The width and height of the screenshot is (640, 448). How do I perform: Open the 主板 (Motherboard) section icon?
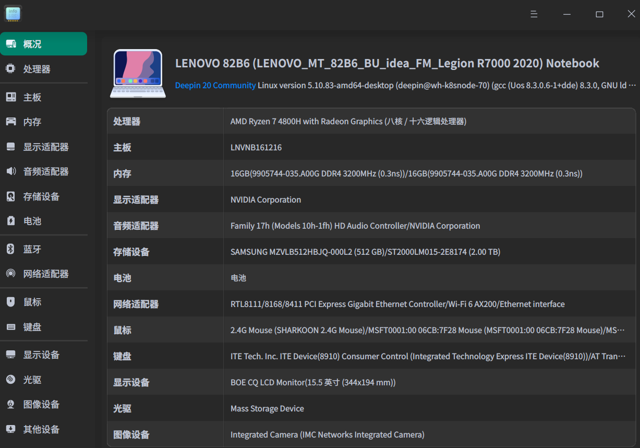pyautogui.click(x=10, y=97)
